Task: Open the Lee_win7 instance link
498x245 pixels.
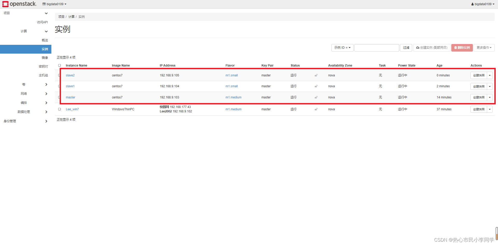Action: click(72, 109)
